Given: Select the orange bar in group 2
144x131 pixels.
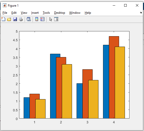Looking at the screenshot, I should click(59, 88).
